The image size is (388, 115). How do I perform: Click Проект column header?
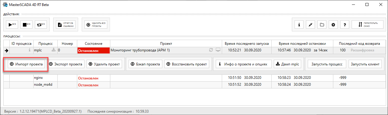coord(166,44)
